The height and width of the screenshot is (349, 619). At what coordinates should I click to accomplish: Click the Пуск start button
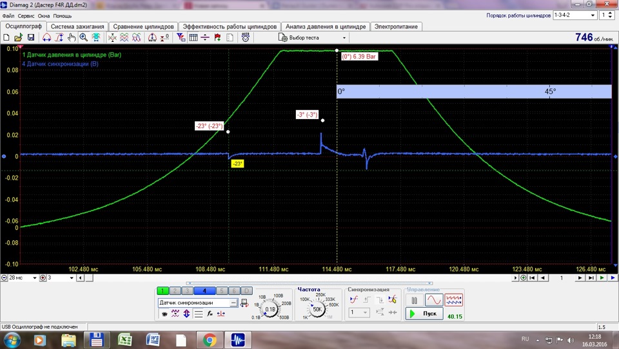coord(424,314)
